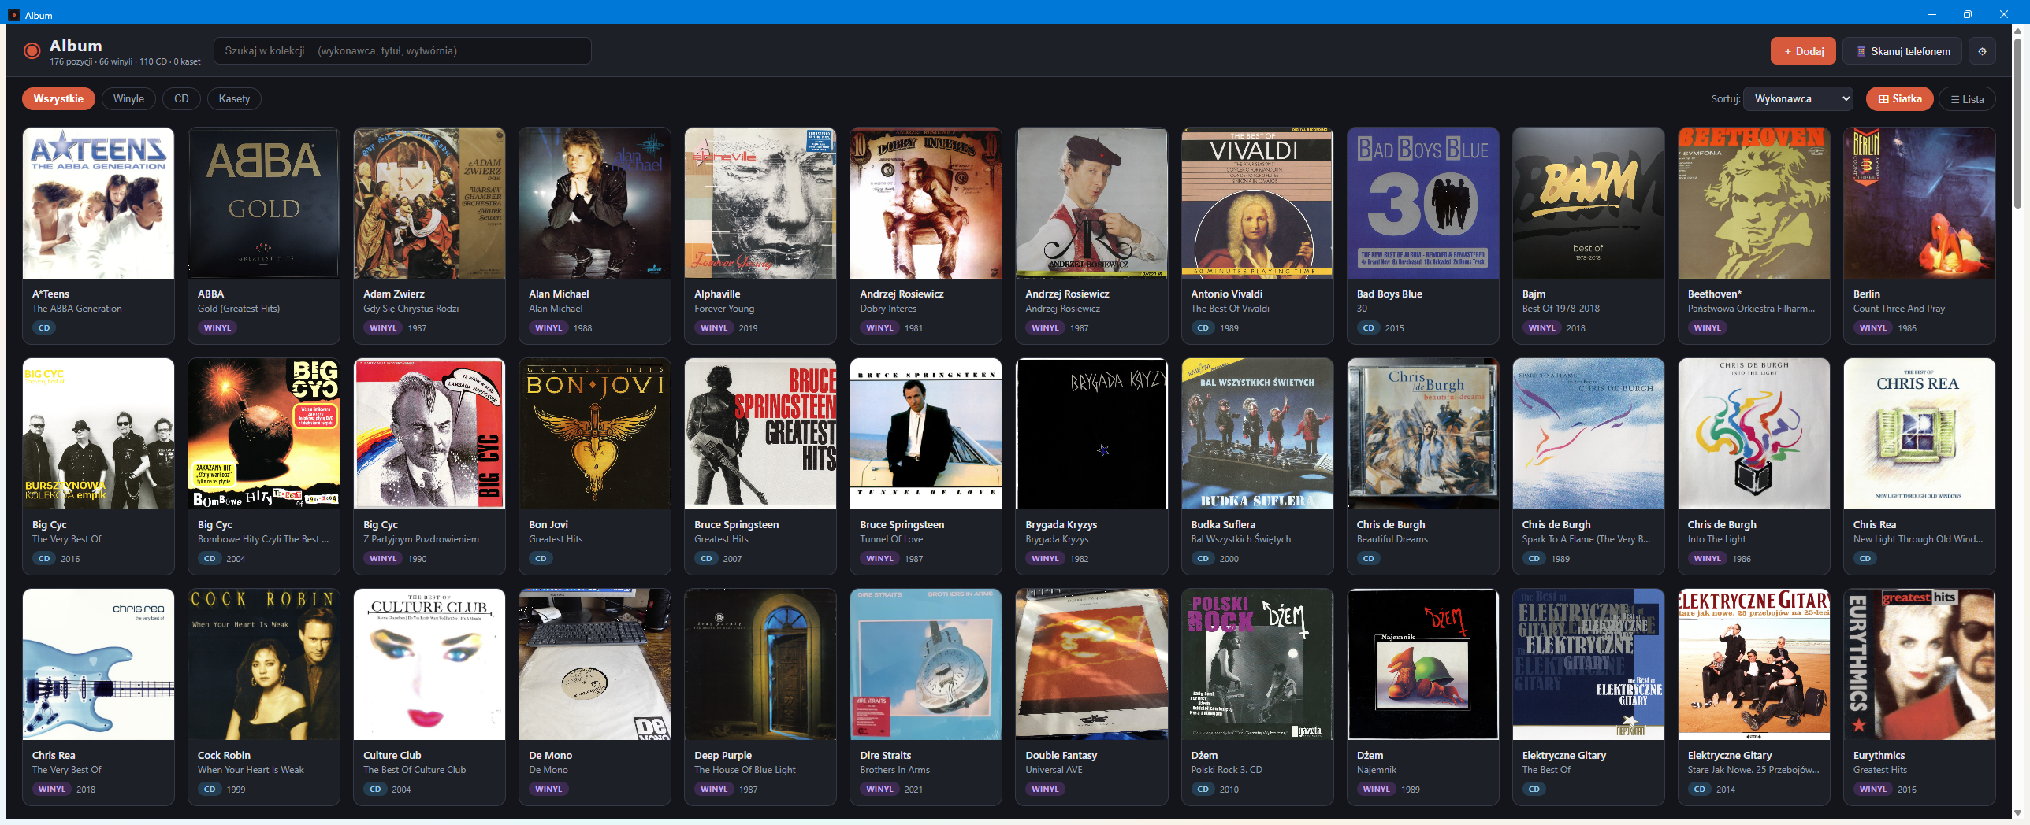
Task: Click the CD badge on Bad Boys Blue card
Action: [1368, 328]
